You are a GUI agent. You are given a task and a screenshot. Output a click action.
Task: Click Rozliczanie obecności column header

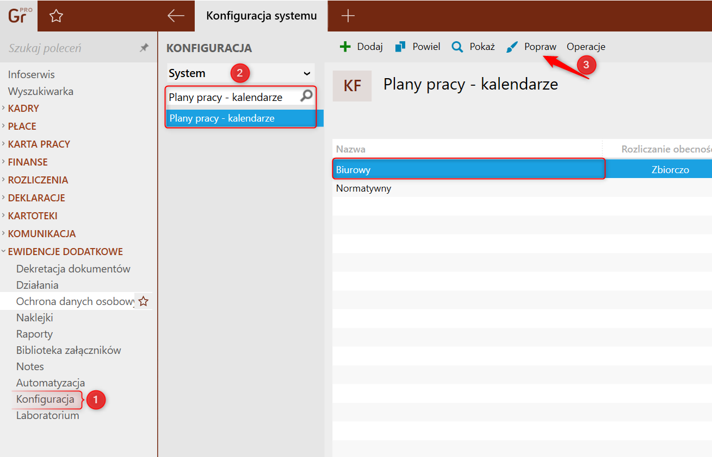pyautogui.click(x=666, y=149)
